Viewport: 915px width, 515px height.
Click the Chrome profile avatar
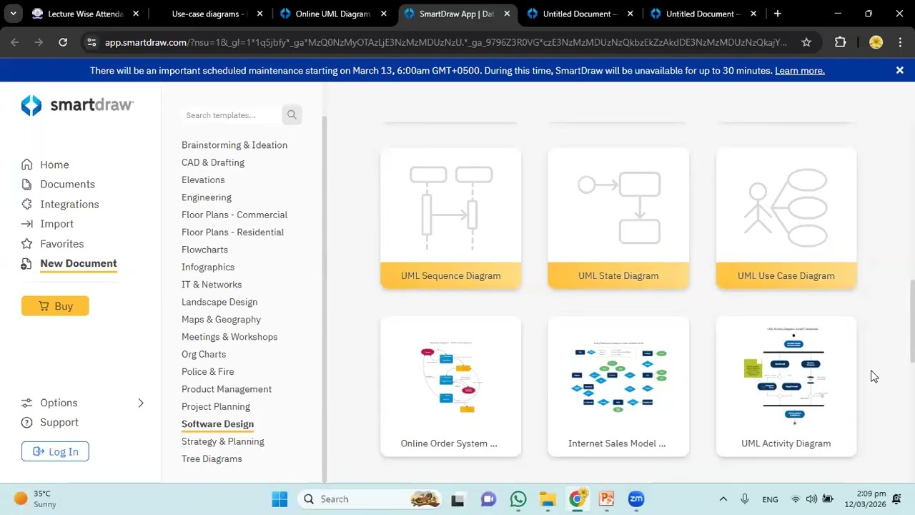coord(876,42)
